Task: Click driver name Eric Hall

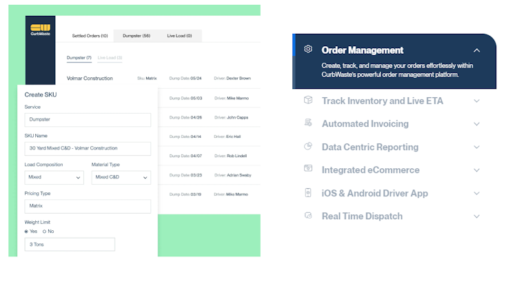Action: 234,136
